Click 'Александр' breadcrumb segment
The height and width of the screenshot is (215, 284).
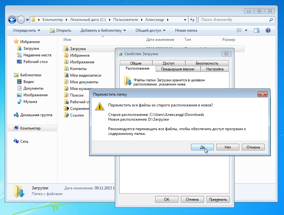[155, 20]
